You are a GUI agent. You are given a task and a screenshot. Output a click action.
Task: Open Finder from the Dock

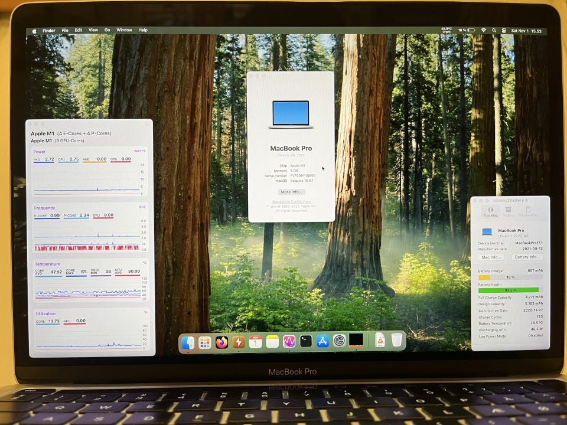coord(188,342)
